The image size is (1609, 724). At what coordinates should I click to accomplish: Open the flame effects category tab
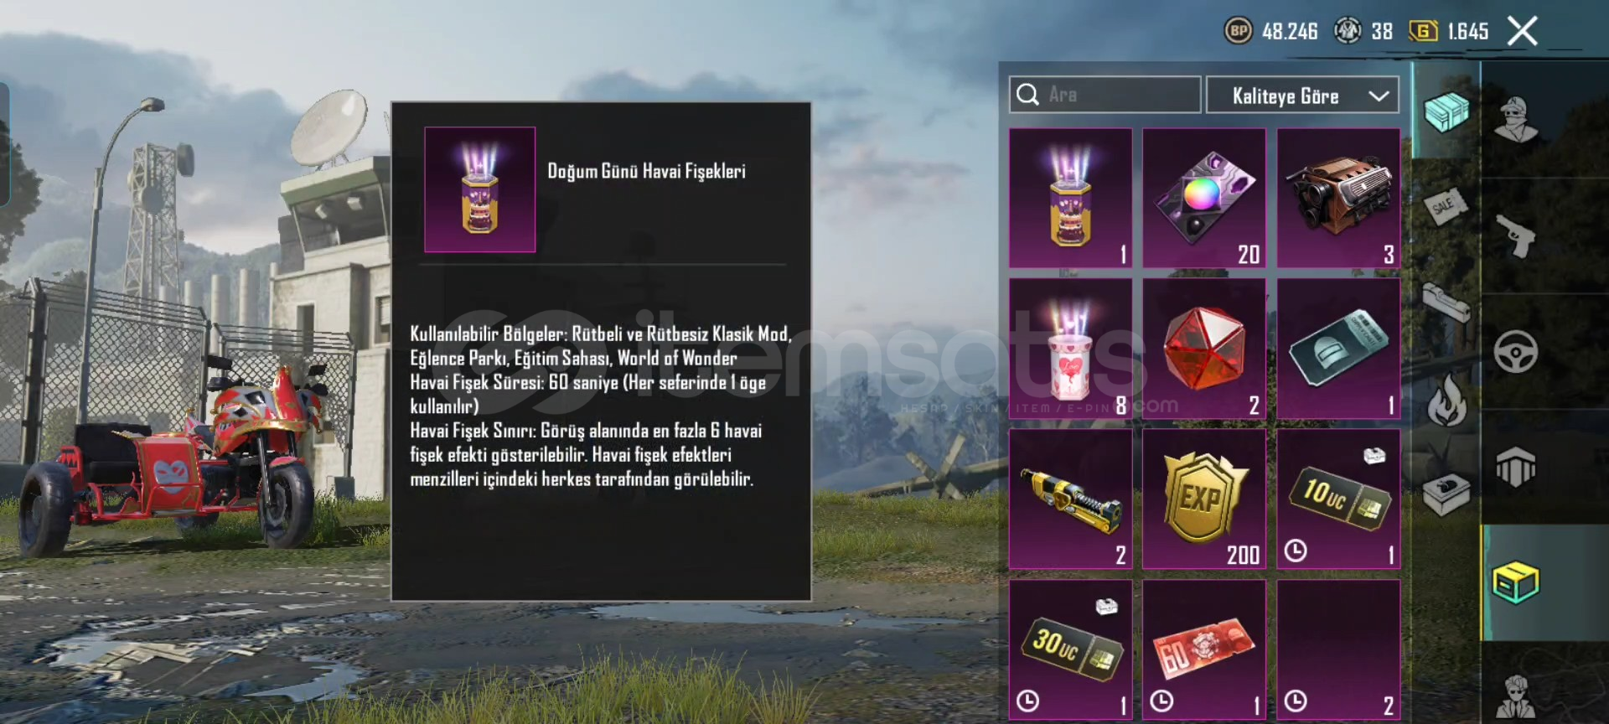coord(1447,400)
